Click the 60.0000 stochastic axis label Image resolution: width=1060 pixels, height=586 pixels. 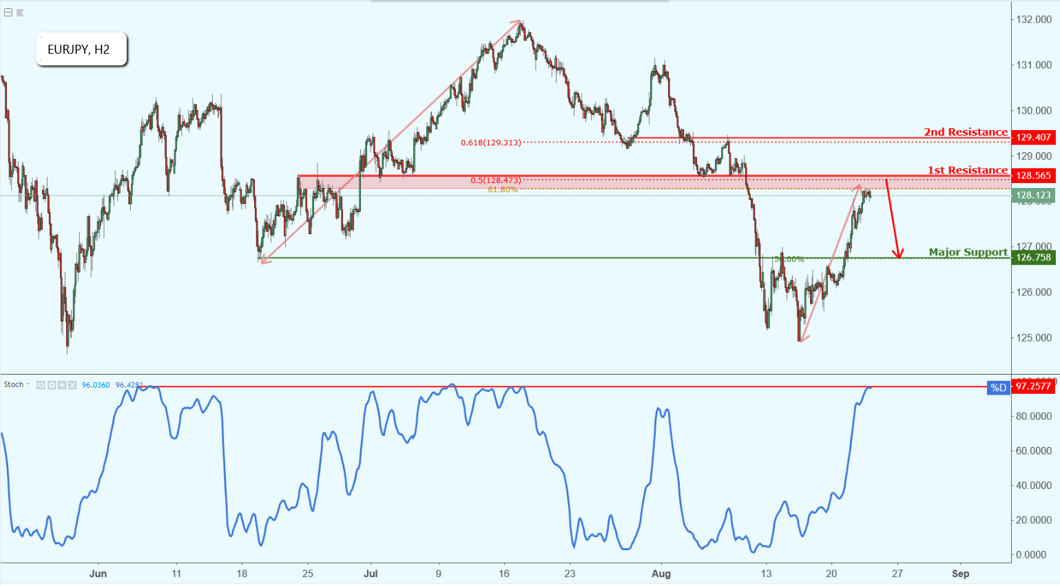click(1034, 451)
